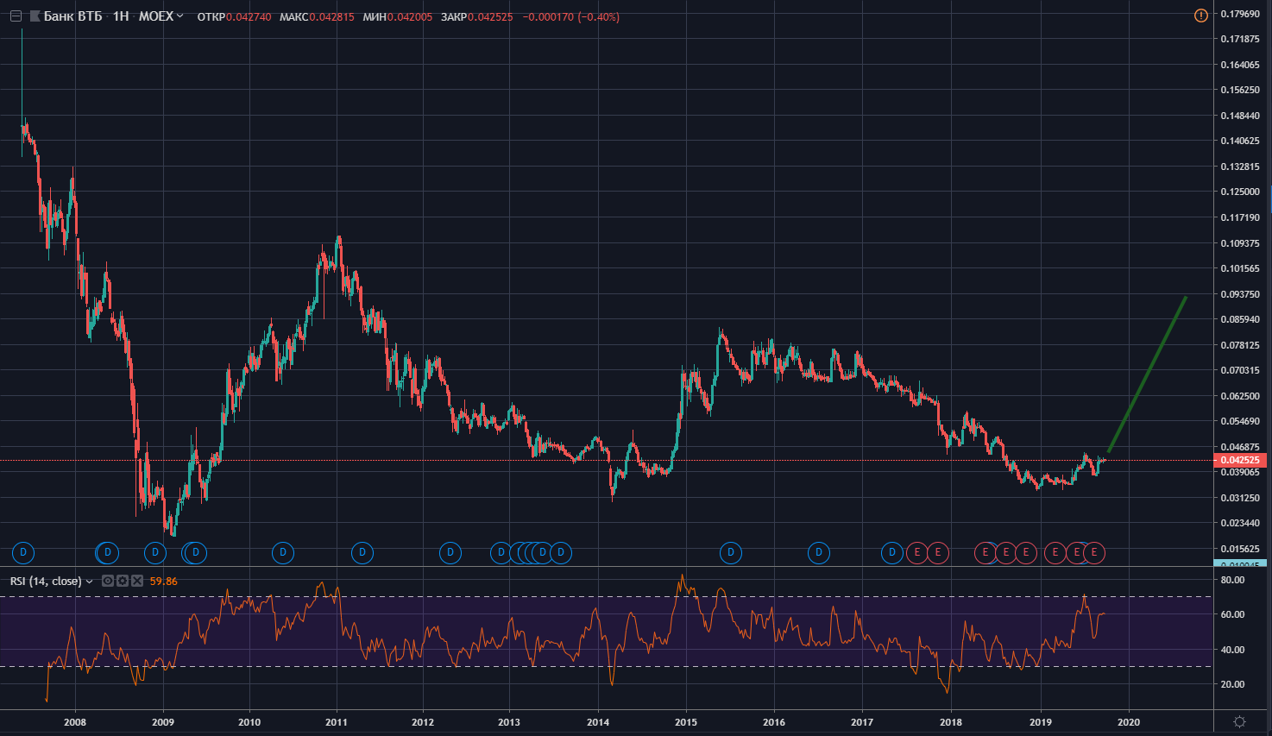Viewport: 1272px width, 736px height.
Task: Click price level 0.179690 on the price scale
Action: [x=1241, y=14]
